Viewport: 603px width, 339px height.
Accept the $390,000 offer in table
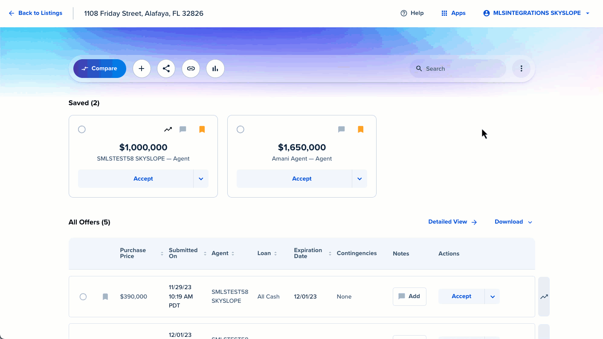461,296
